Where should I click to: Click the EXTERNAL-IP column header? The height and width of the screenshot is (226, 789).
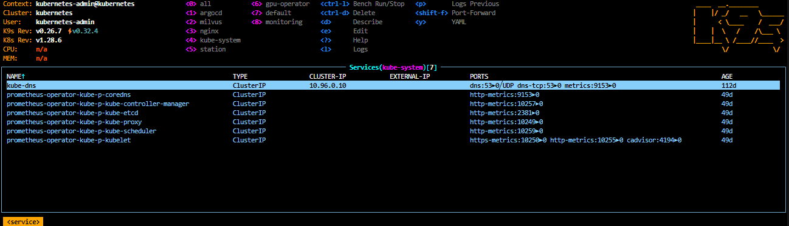(x=410, y=76)
